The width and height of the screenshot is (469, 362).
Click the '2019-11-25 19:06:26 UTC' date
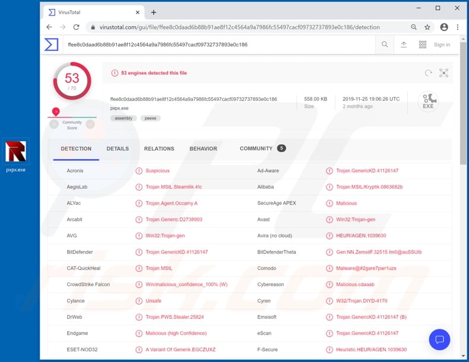tap(371, 99)
